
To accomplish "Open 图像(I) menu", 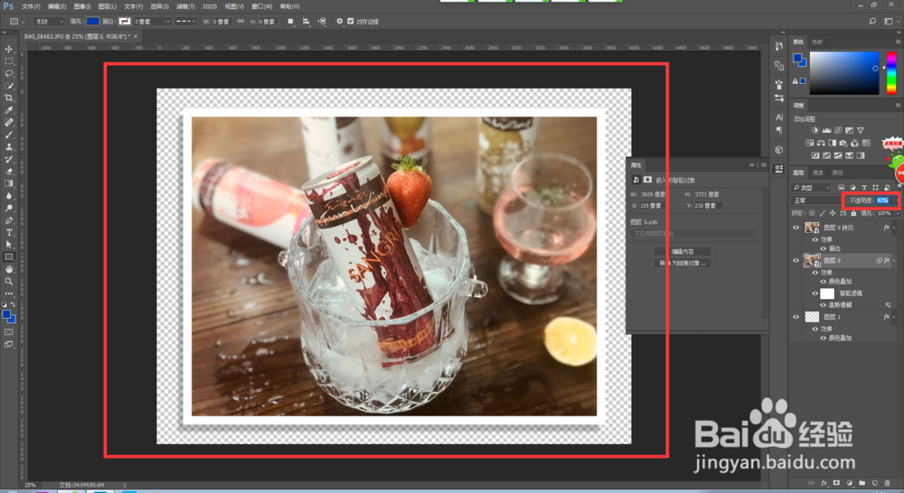I will [82, 6].
